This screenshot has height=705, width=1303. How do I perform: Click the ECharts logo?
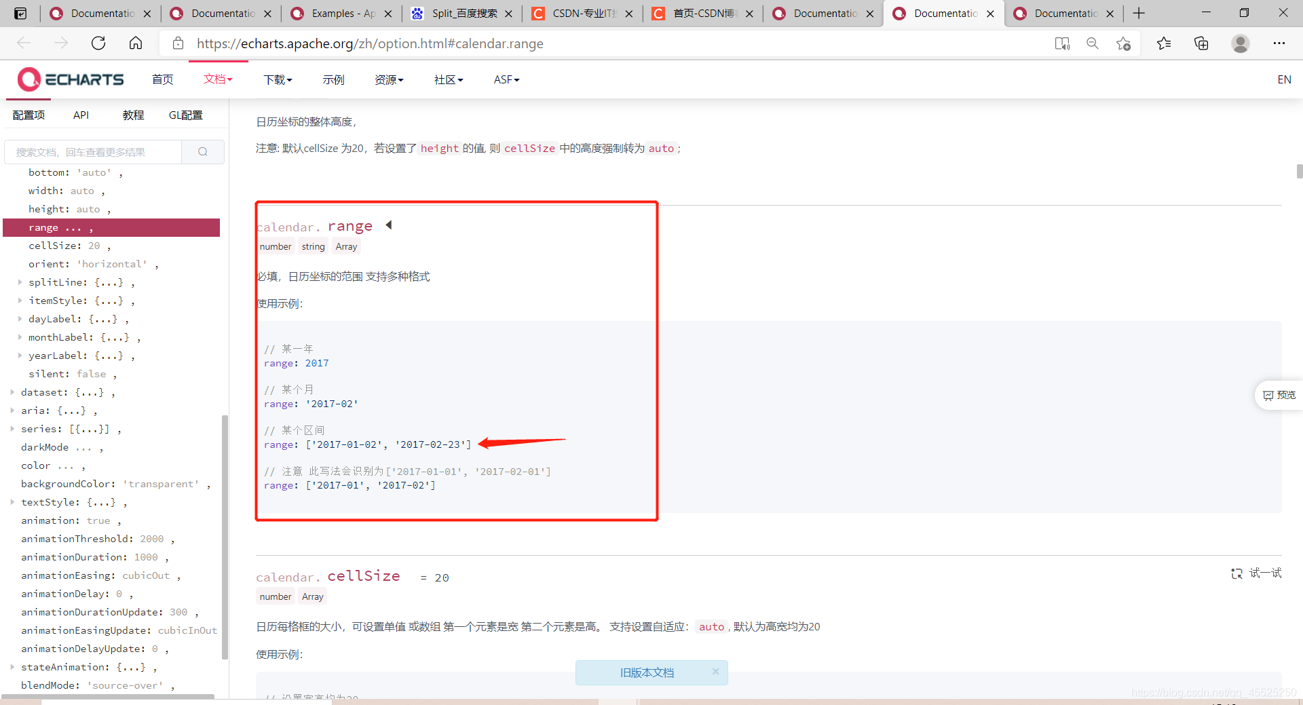71,79
